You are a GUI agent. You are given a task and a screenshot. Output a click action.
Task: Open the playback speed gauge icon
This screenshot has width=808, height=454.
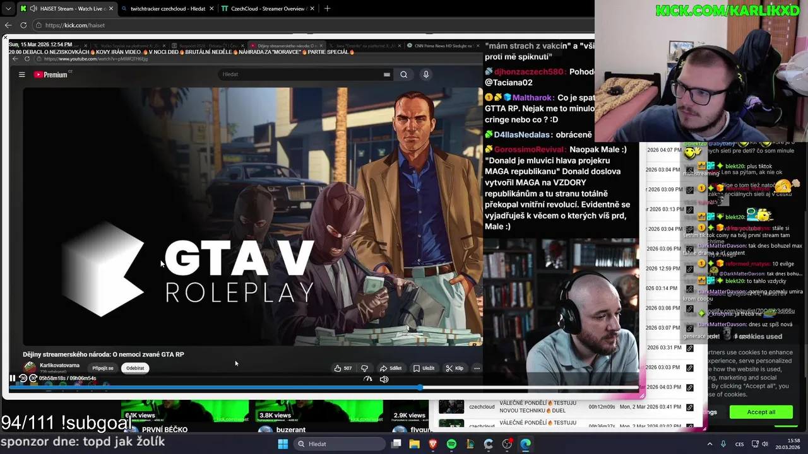point(368,379)
